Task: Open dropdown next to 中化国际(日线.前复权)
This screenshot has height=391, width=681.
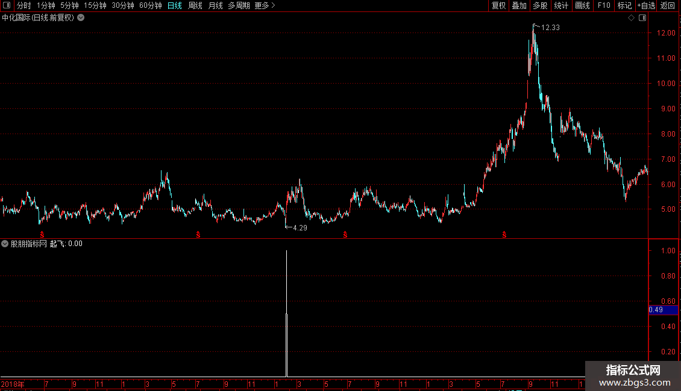Action: click(x=81, y=18)
